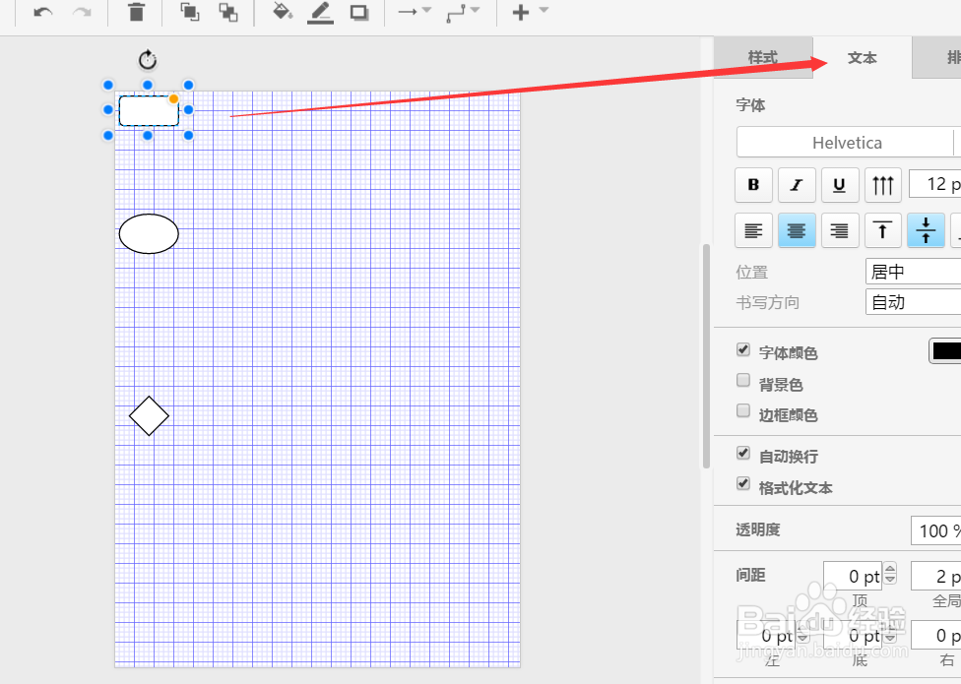961x684 pixels.
Task: Open the 位置 dropdown showing 居中
Action: (913, 272)
